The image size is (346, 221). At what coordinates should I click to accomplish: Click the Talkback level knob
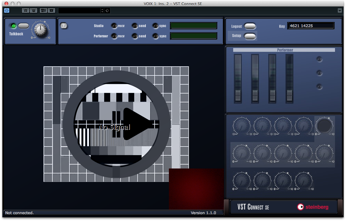[x=41, y=30]
